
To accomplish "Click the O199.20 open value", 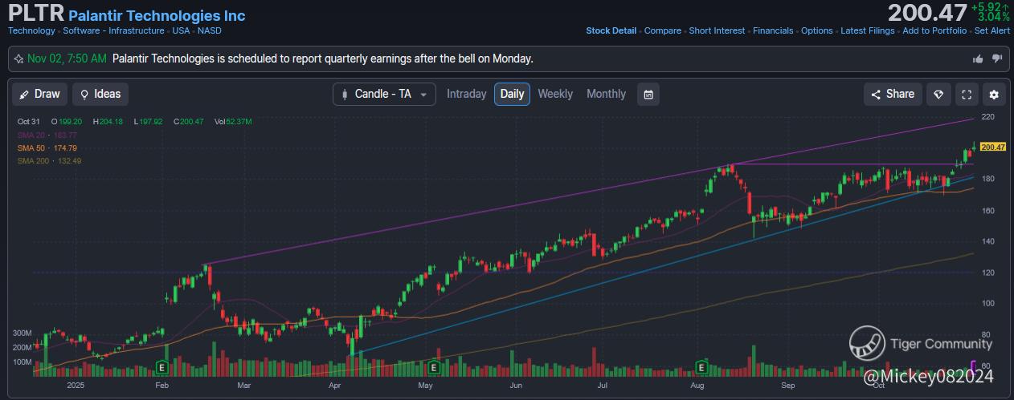I will coord(67,122).
